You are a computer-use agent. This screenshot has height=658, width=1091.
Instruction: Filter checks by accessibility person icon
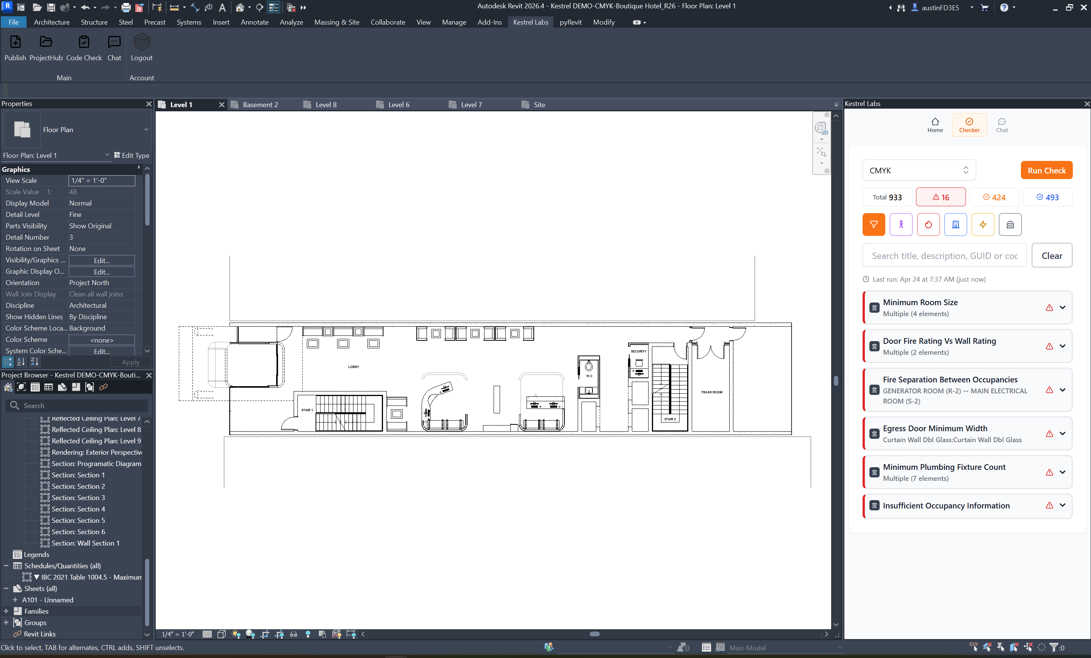900,225
